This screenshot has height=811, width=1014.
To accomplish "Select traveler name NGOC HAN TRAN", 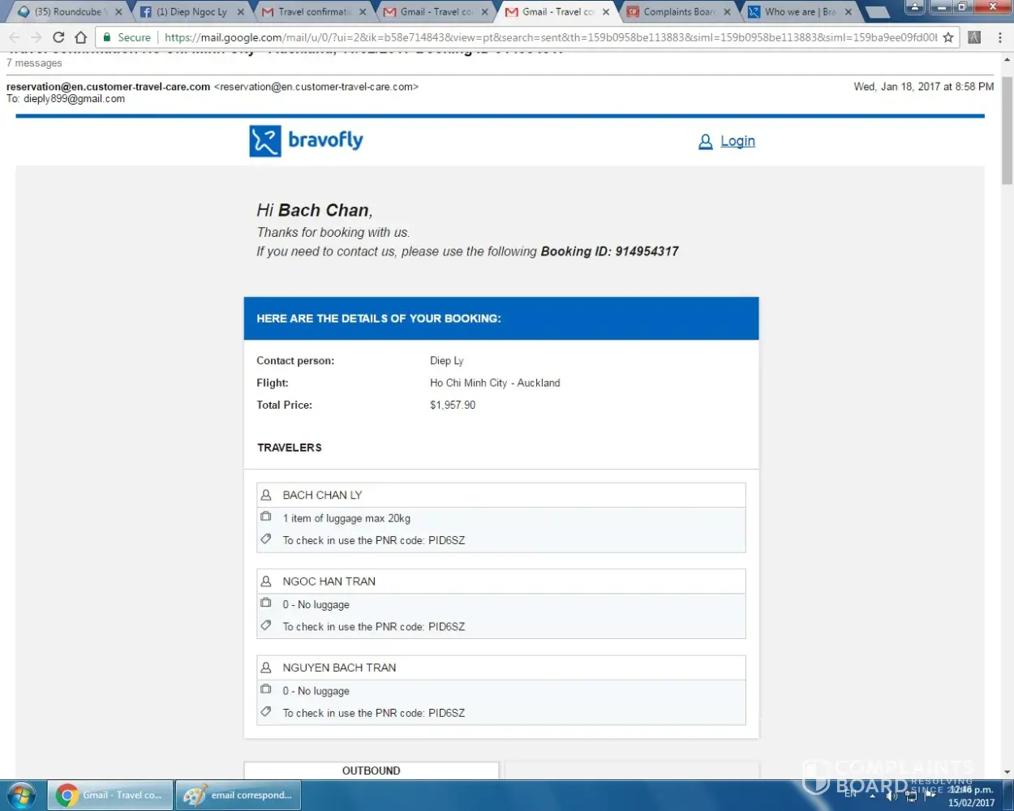I will [x=329, y=581].
